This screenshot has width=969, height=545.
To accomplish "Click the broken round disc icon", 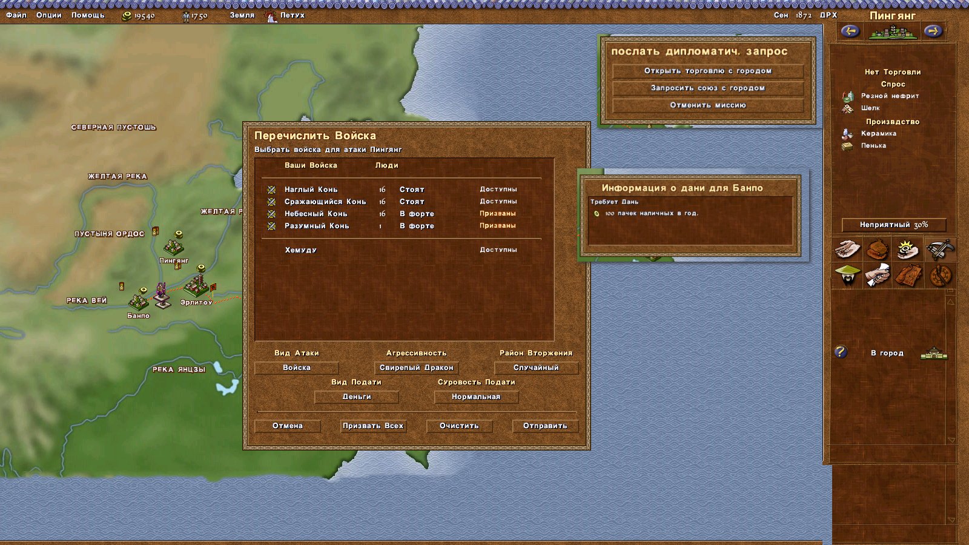I will click(x=939, y=276).
